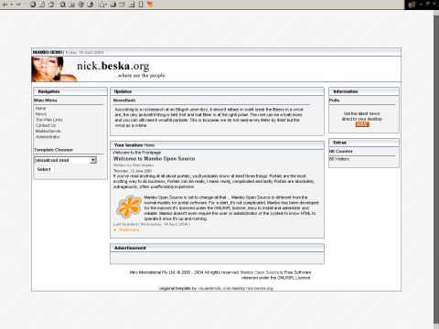
Task: Click the orange Mambo flower logo image
Action: point(129,207)
